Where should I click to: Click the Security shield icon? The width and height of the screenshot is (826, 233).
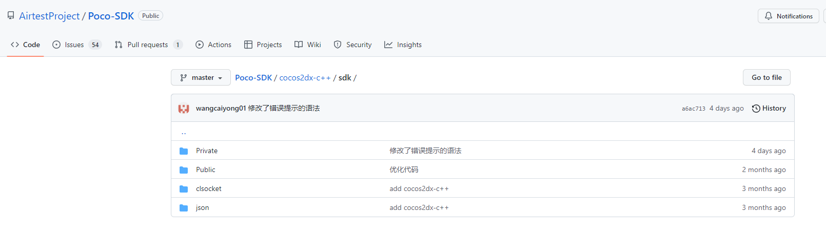(338, 45)
